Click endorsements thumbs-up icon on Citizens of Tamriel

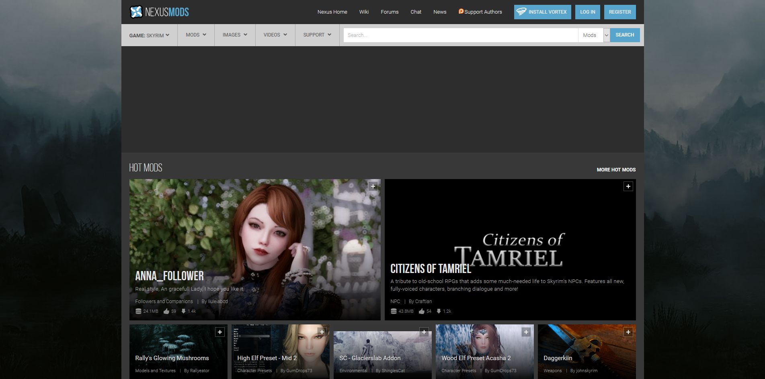[x=421, y=311]
